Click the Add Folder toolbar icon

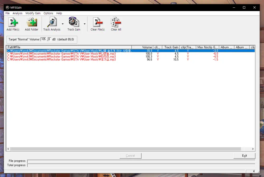[x=31, y=22]
